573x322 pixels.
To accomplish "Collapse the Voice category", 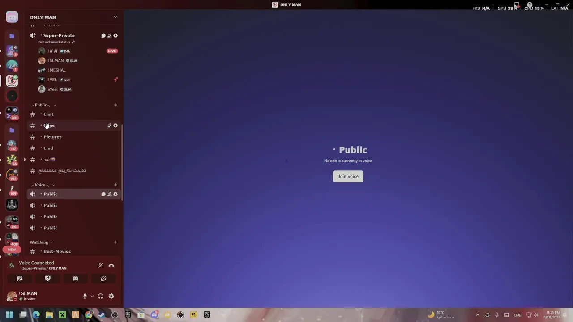I will click(x=43, y=185).
